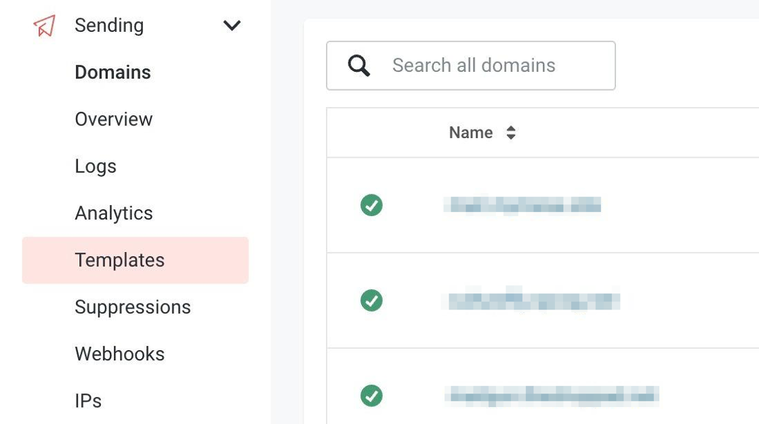759x424 pixels.
Task: Go to the Overview page
Action: point(114,119)
